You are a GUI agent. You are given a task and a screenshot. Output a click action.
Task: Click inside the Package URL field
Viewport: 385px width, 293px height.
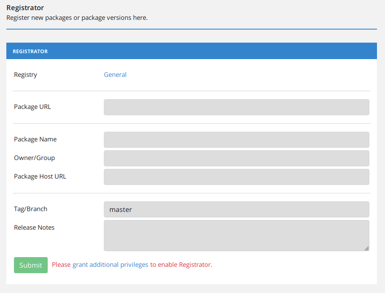[x=236, y=107]
